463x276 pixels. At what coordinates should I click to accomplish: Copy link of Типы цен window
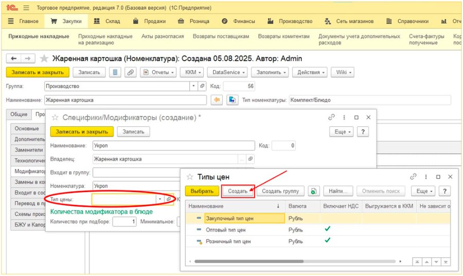[413, 177]
